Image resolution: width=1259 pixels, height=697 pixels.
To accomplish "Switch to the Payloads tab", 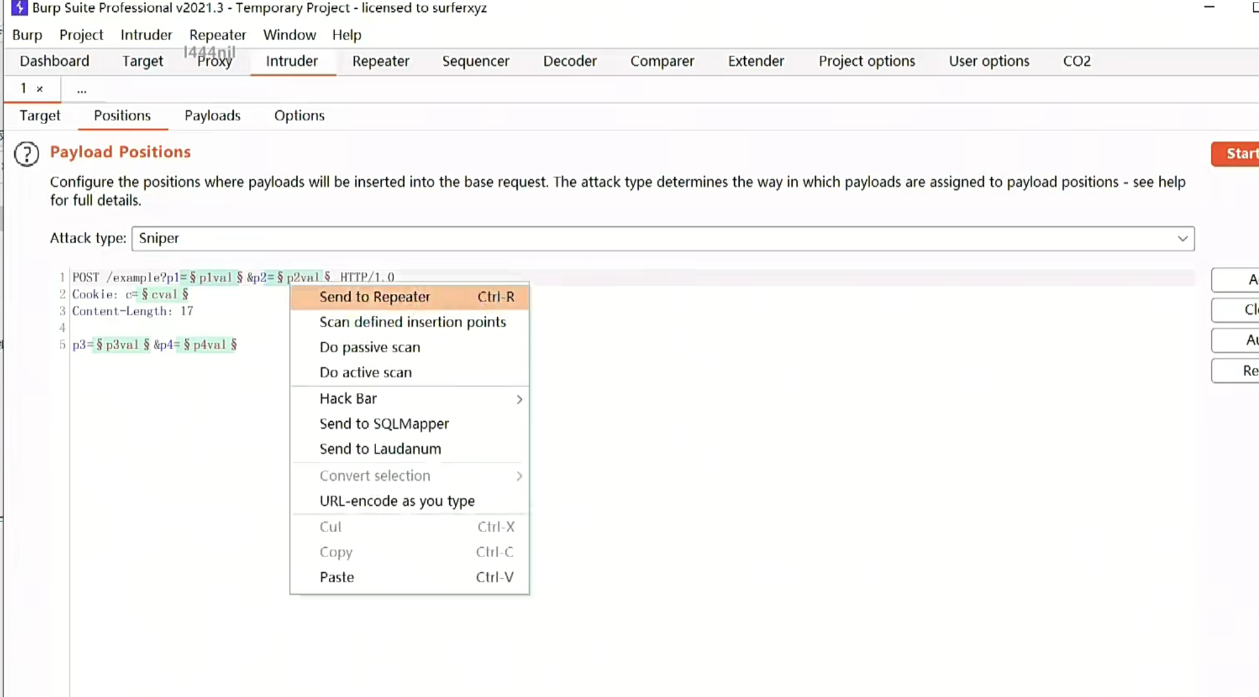I will (x=212, y=115).
